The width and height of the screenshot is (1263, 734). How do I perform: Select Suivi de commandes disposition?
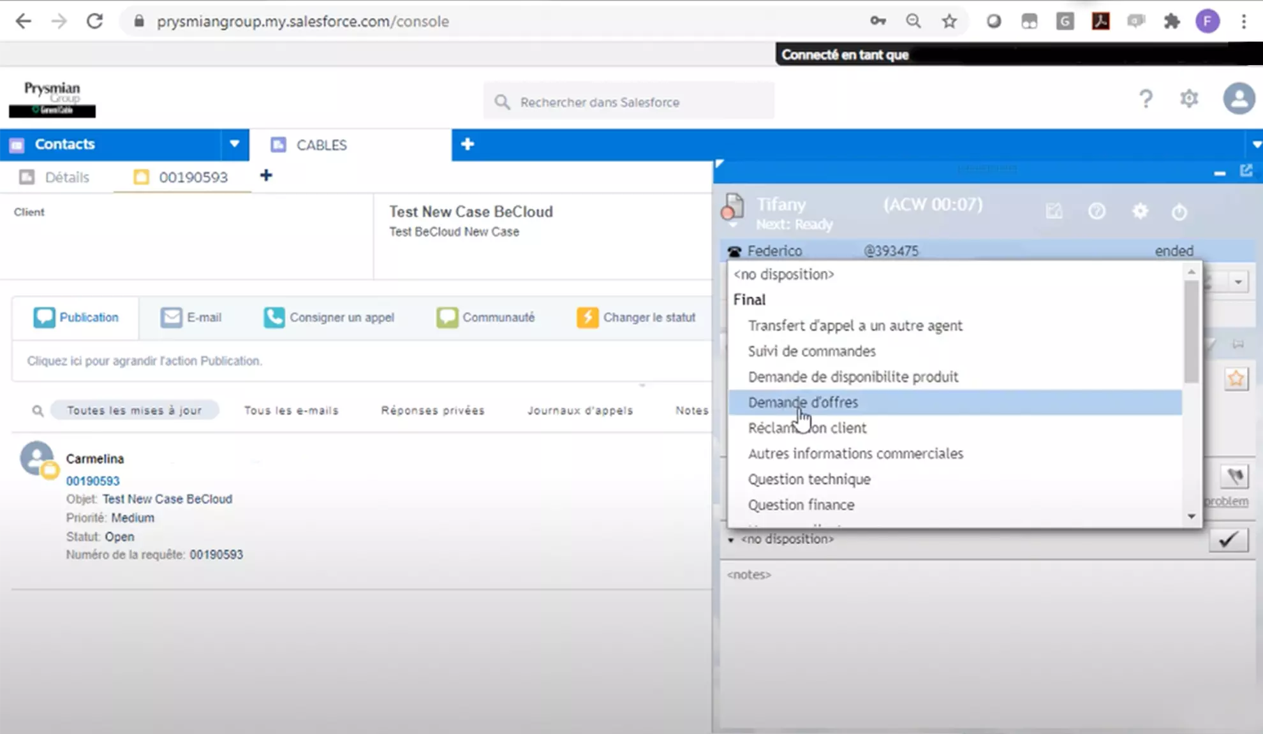coord(955,351)
